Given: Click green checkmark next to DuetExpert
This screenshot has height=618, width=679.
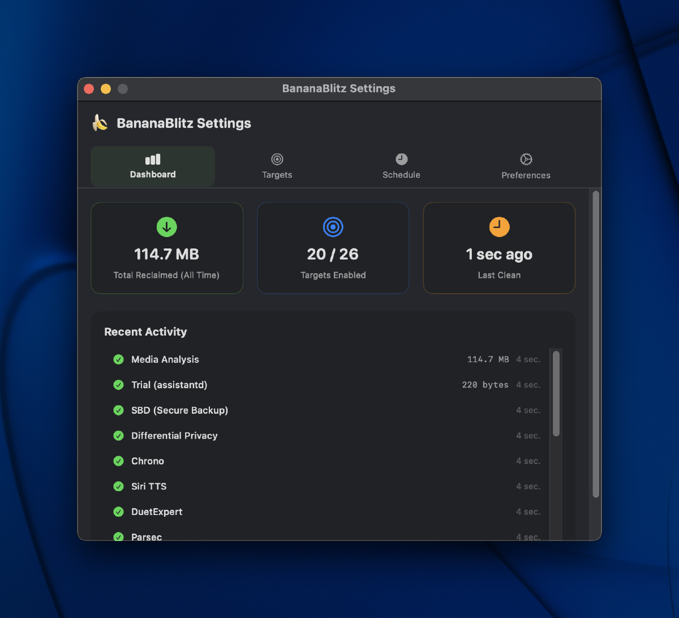Looking at the screenshot, I should (119, 512).
